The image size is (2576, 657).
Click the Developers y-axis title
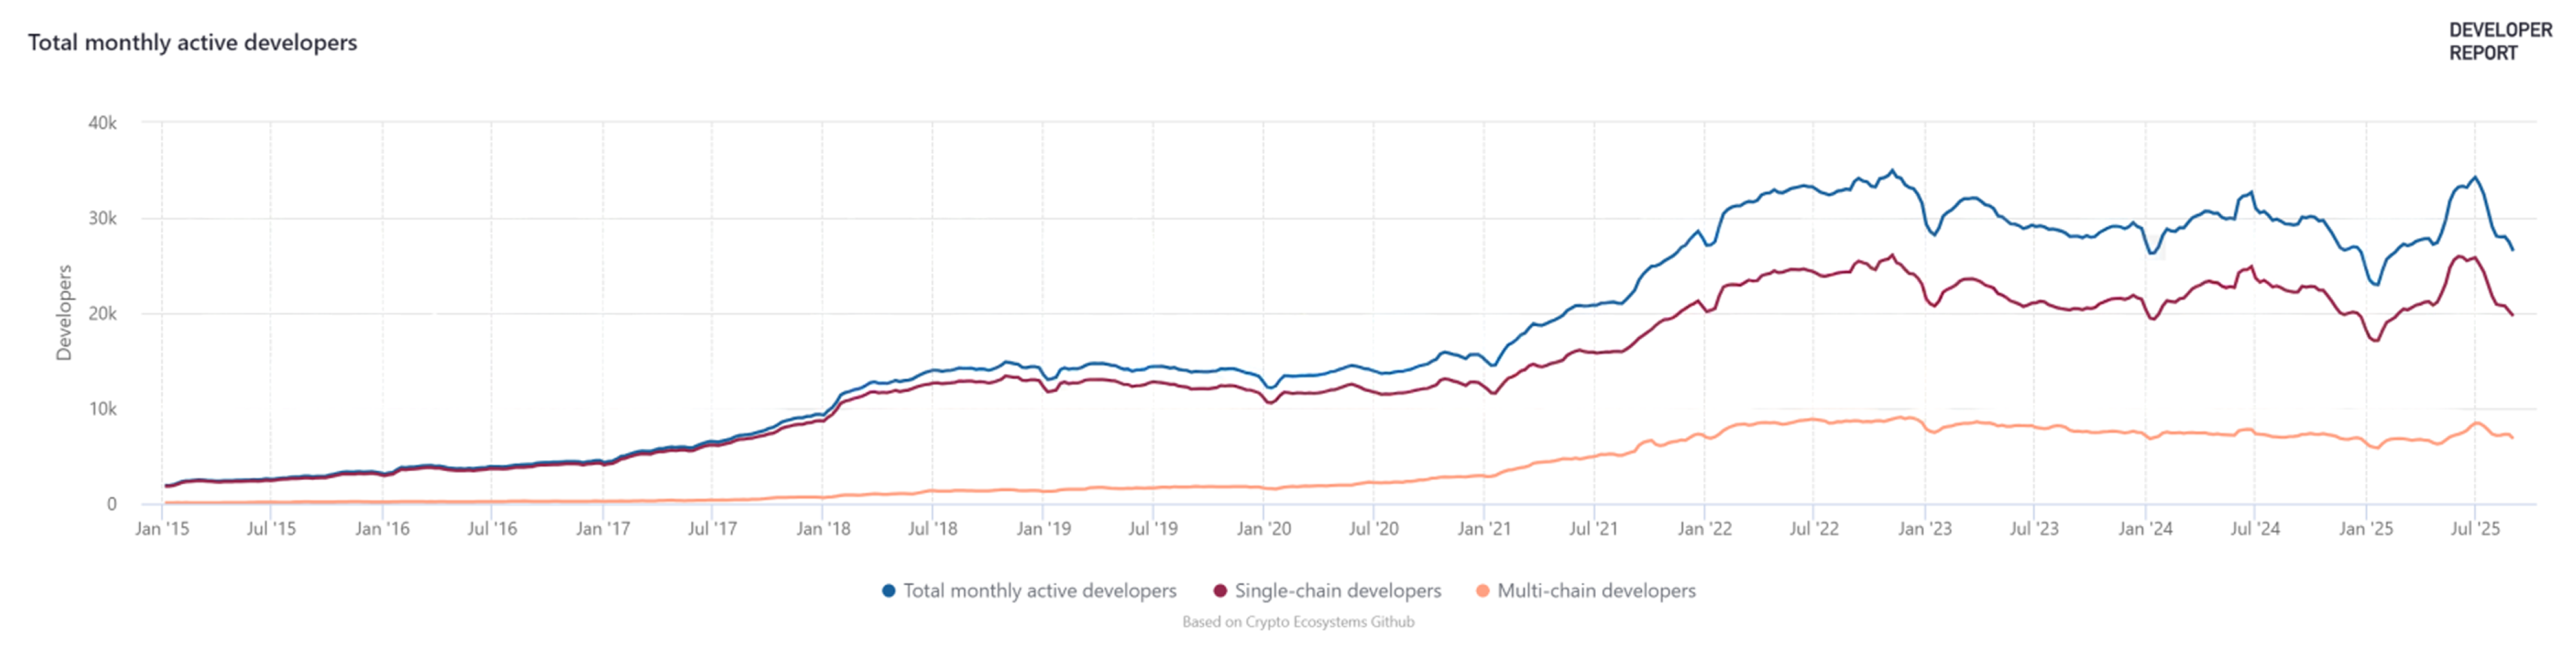coord(64,312)
